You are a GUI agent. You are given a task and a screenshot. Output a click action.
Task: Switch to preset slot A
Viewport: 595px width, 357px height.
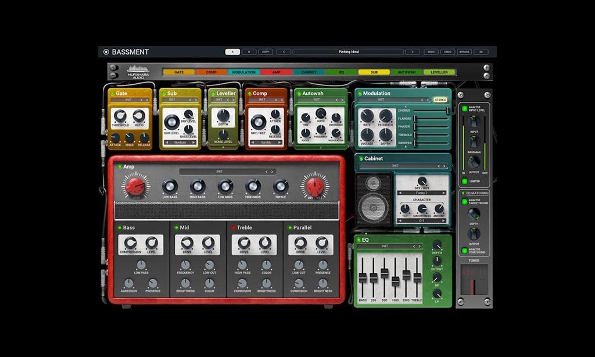pyautogui.click(x=232, y=52)
